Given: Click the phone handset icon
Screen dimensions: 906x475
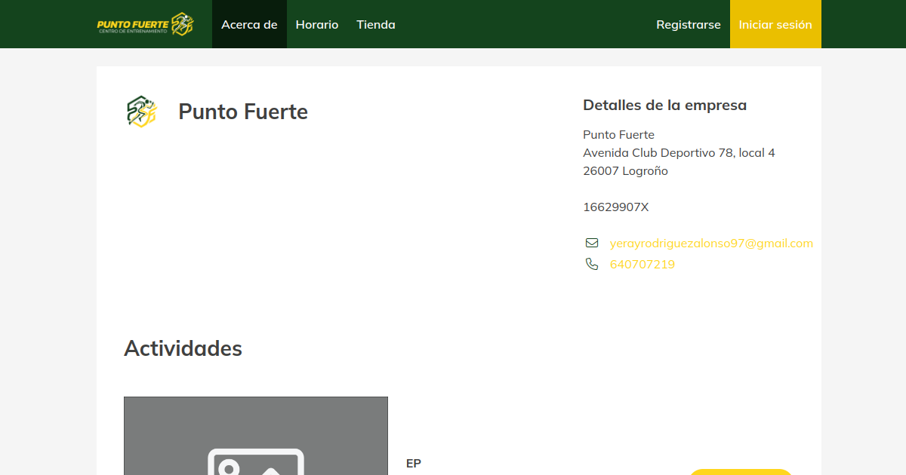Looking at the screenshot, I should 592,264.
